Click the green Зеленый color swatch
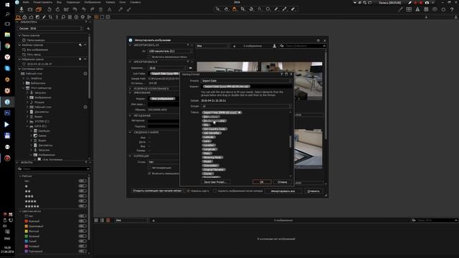This screenshot has height=258, width=459. pyautogui.click(x=27, y=236)
